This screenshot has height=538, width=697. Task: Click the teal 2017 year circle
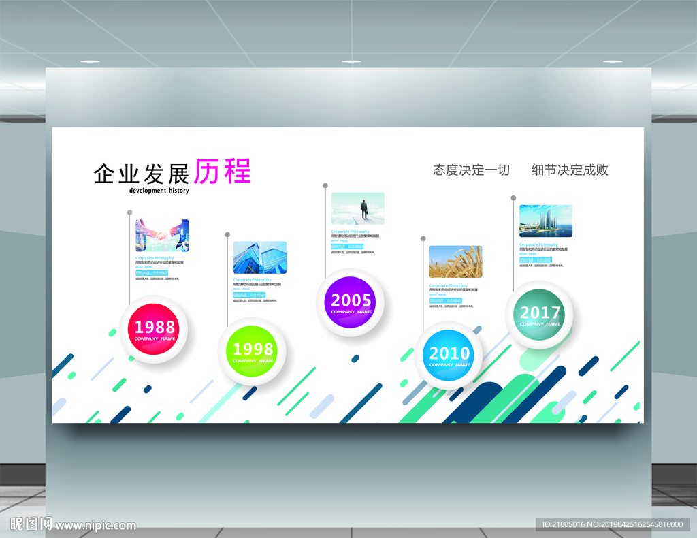click(x=539, y=315)
